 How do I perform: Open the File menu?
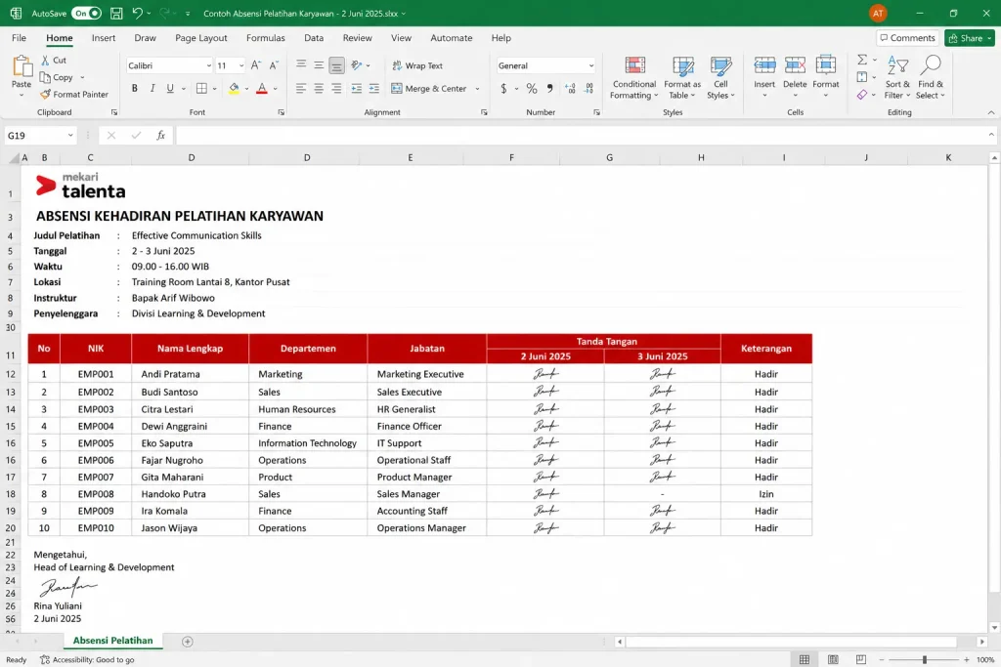tap(20, 38)
